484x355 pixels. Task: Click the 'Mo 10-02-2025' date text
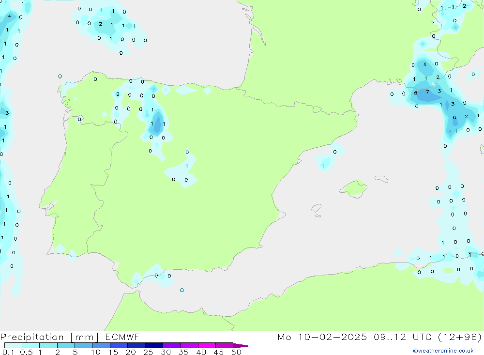(322, 337)
